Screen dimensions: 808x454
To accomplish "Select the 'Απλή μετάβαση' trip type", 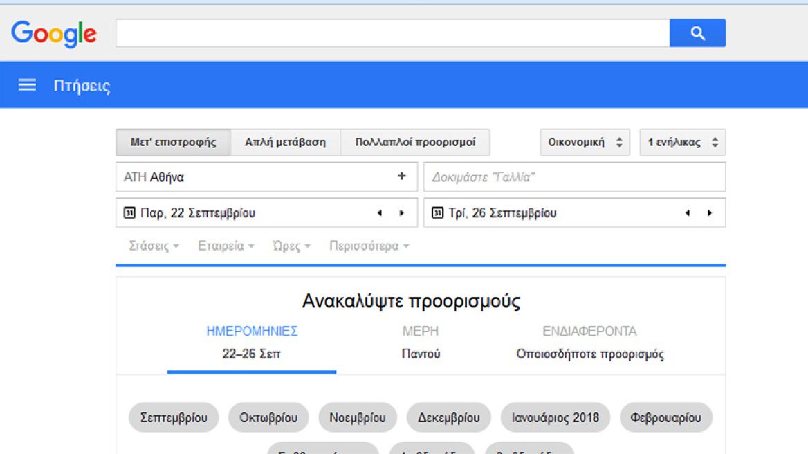I will click(x=286, y=142).
